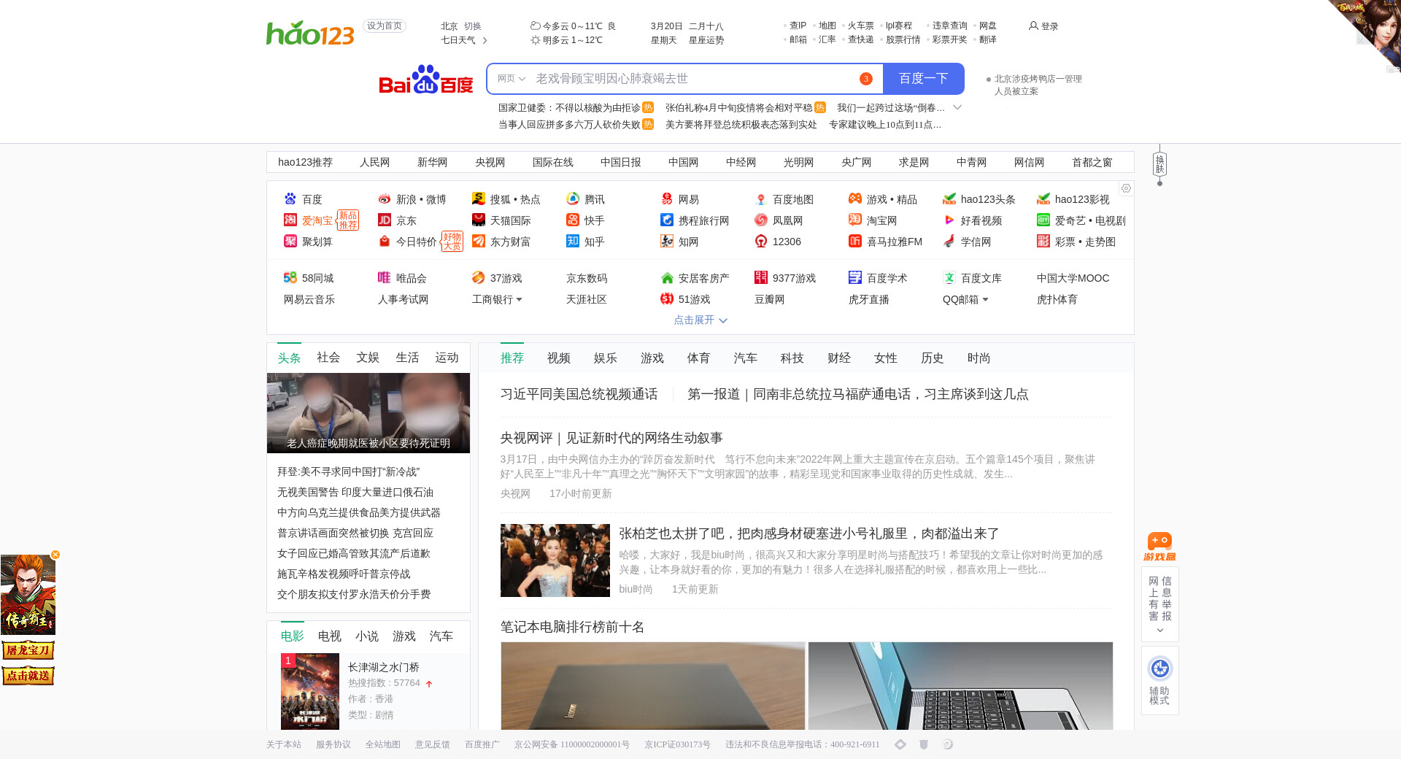Close the floating game ad on left
The width and height of the screenshot is (1401, 759).
pos(55,555)
